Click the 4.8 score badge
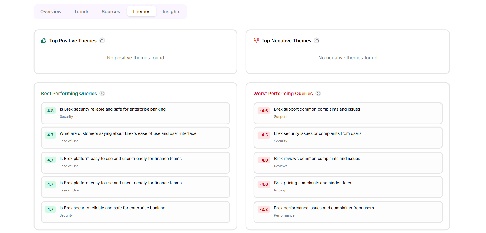486x233 pixels. [x=50, y=111]
